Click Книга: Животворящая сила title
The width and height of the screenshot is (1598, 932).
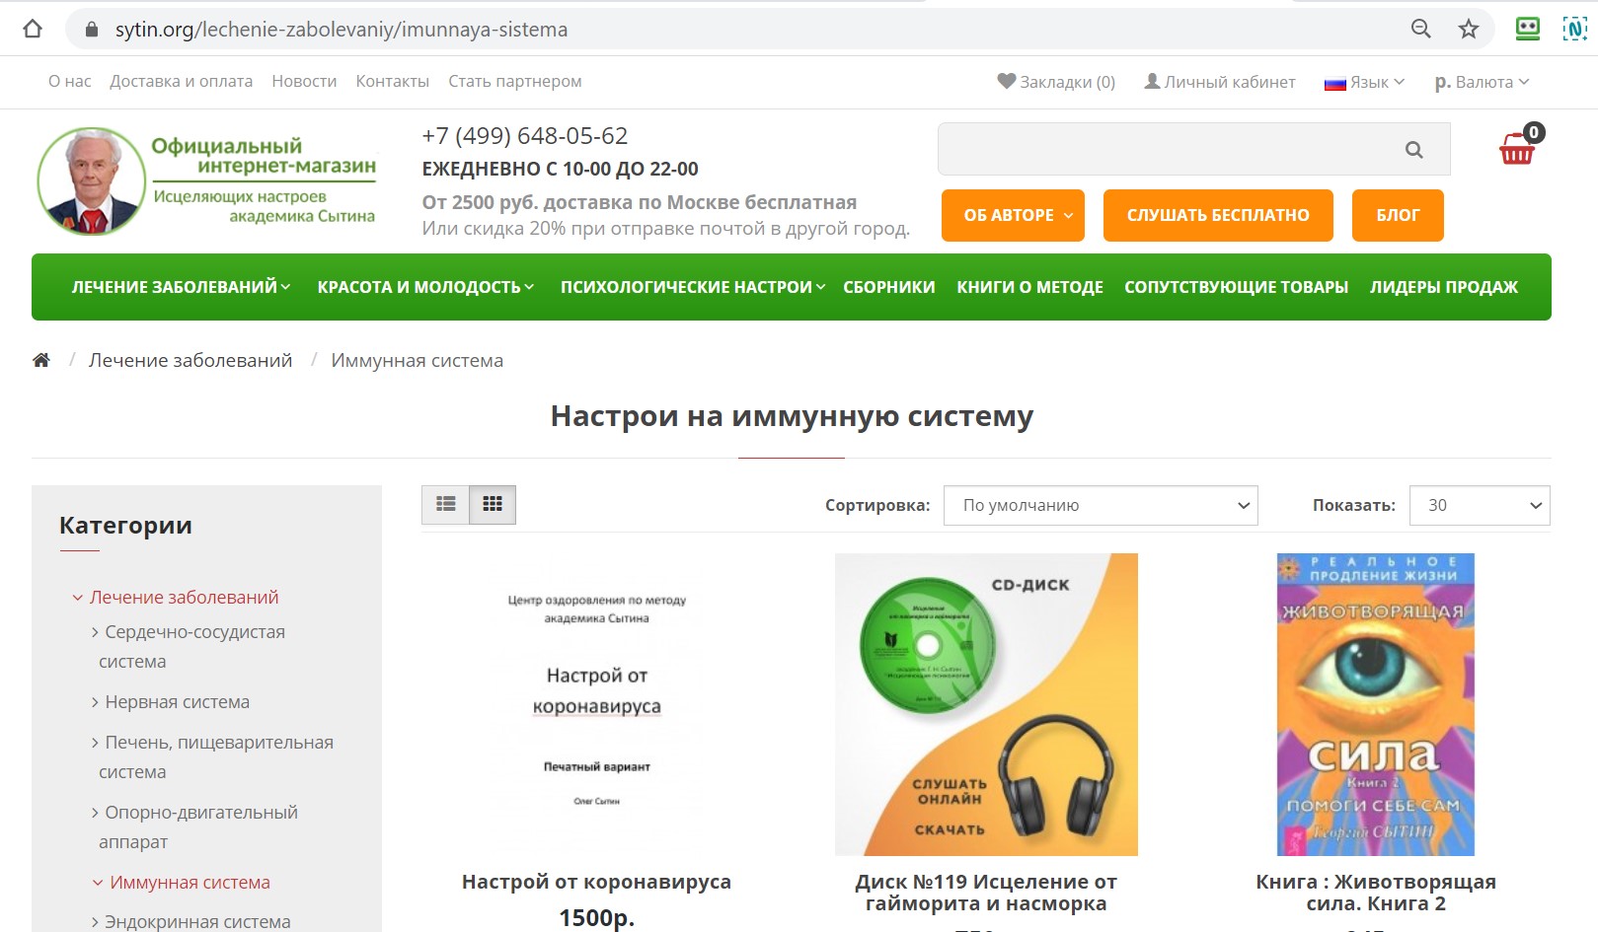pyautogui.click(x=1376, y=893)
